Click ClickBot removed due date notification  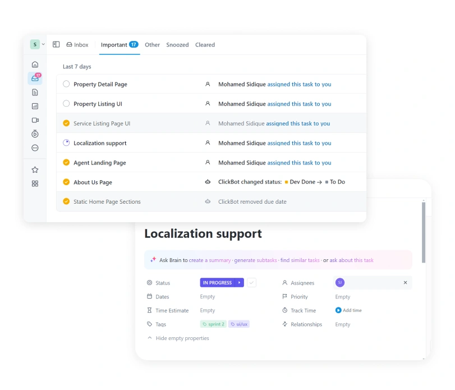(252, 201)
